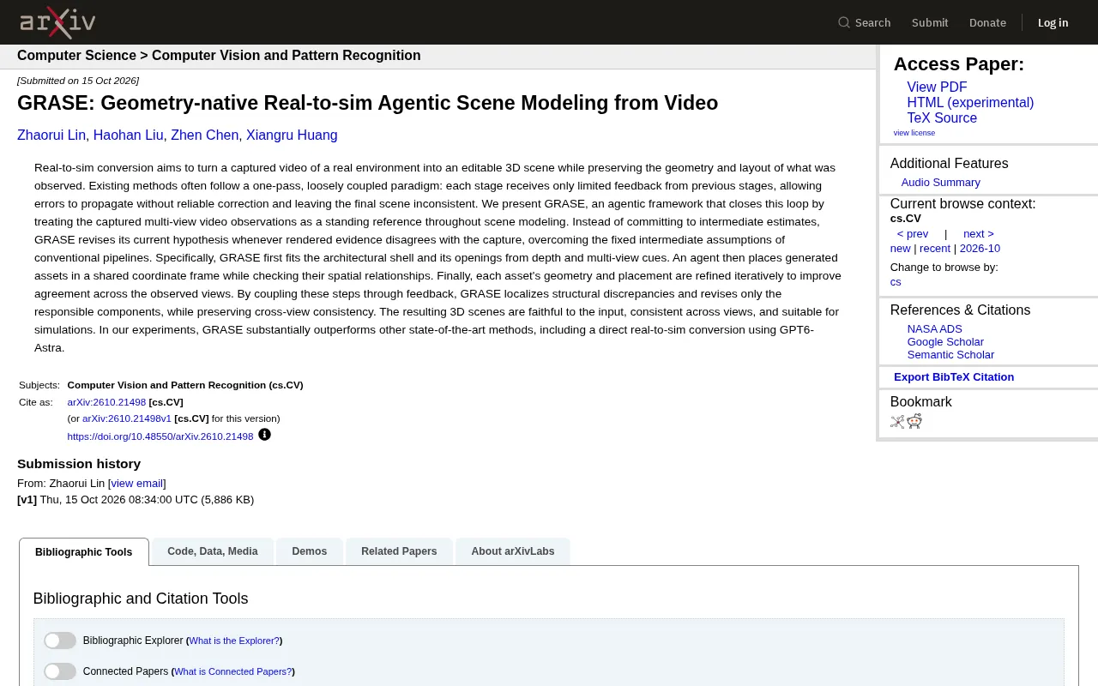Screen dimensions: 1098x686
Task: Download the TeX Source
Action: click(x=942, y=118)
